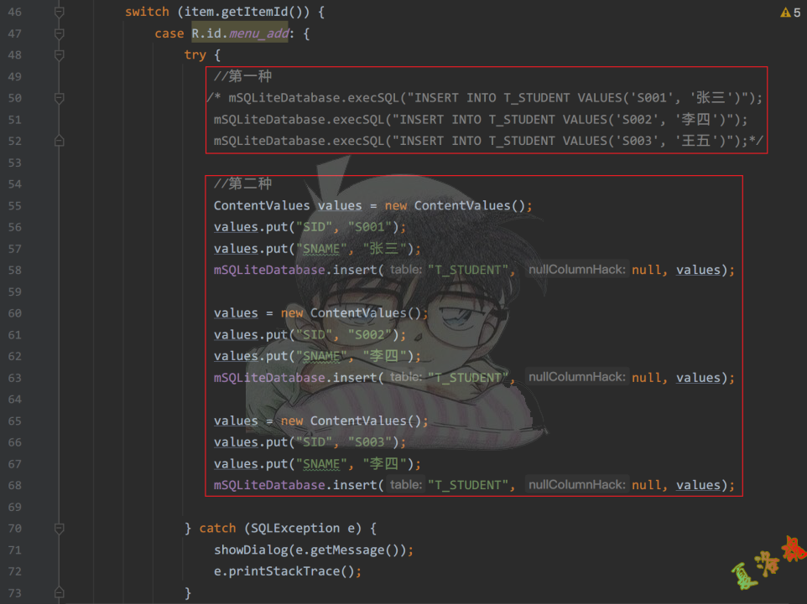Place cursor on the //第二种 comment
This screenshot has height=604, width=807.
[x=242, y=183]
